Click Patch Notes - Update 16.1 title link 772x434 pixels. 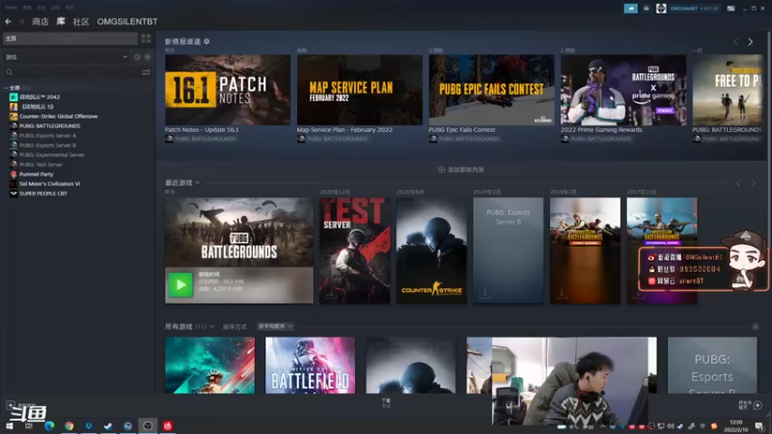[x=202, y=130]
